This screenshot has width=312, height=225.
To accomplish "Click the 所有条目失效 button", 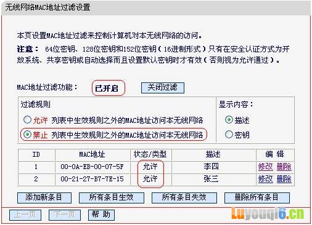I will click(x=184, y=197).
